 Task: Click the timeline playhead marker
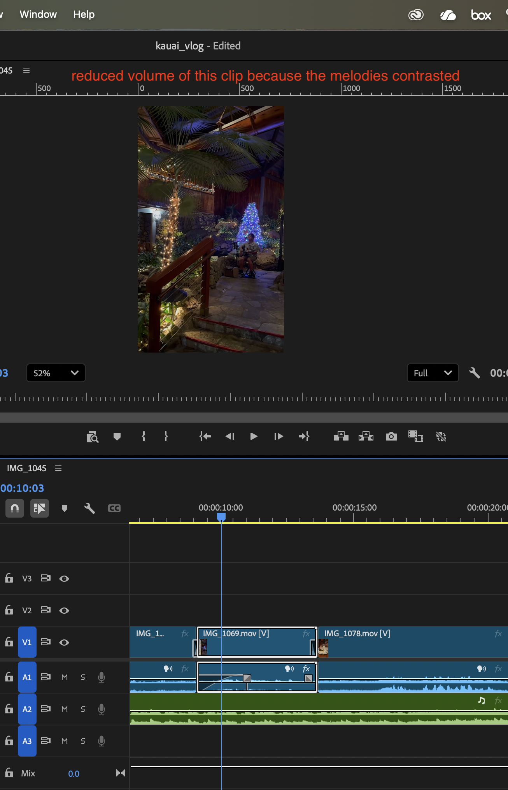point(221,517)
